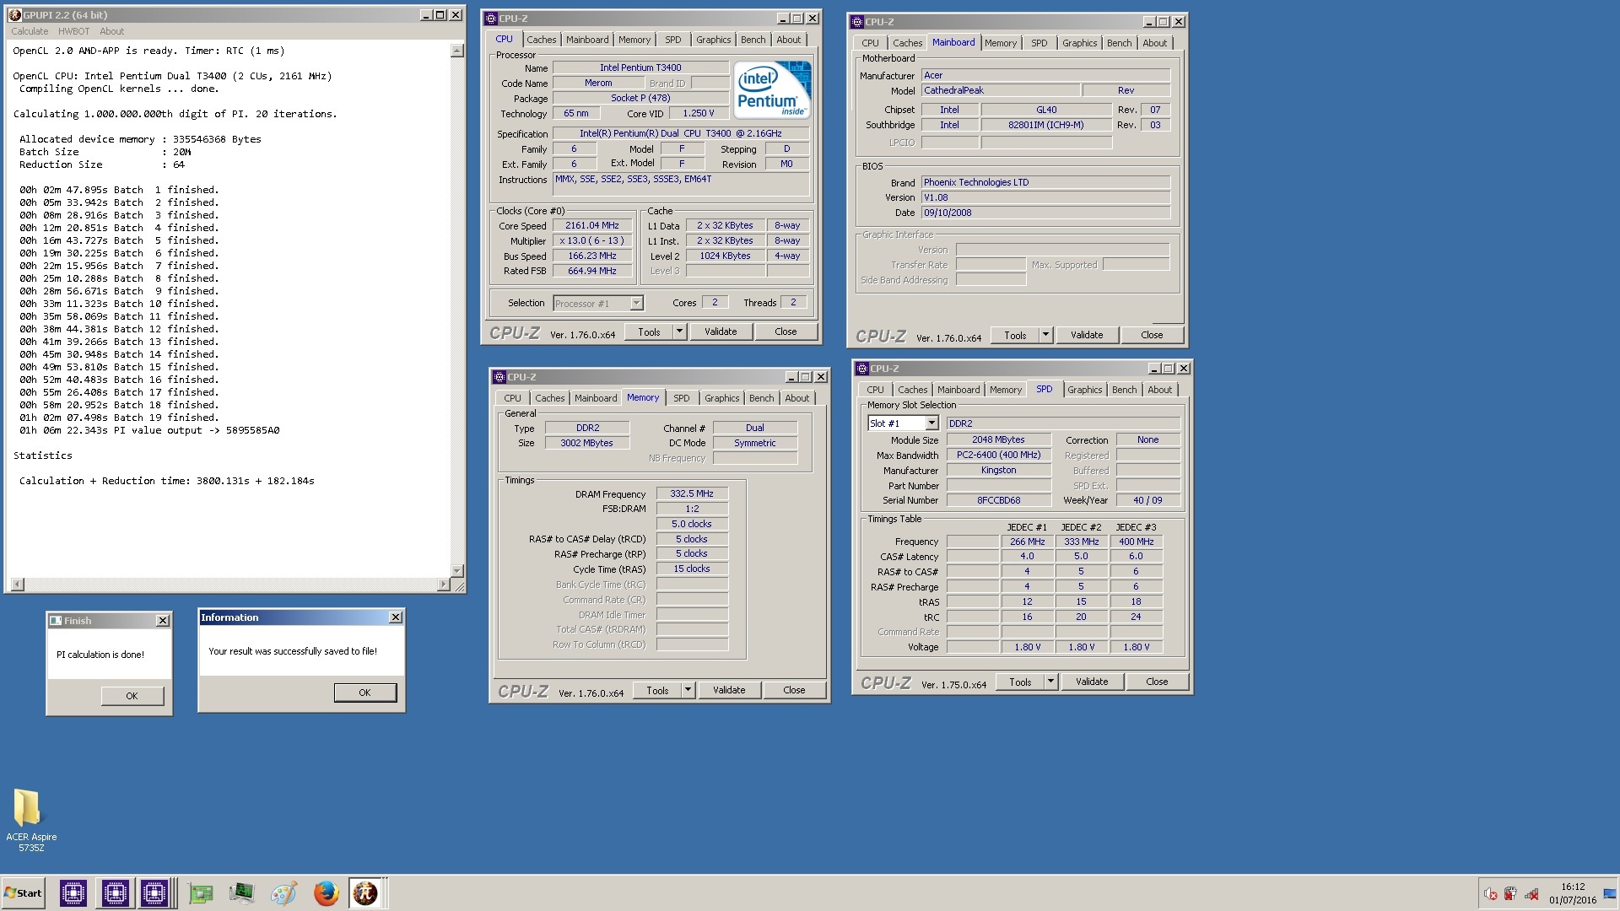Expand Tools dropdown arrow in CPU-Z Mainboard window
This screenshot has height=911, width=1620.
click(1045, 335)
